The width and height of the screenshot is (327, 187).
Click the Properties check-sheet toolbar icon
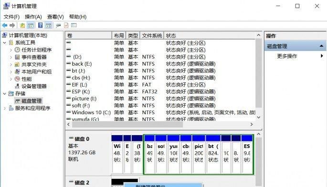(x=66, y=26)
